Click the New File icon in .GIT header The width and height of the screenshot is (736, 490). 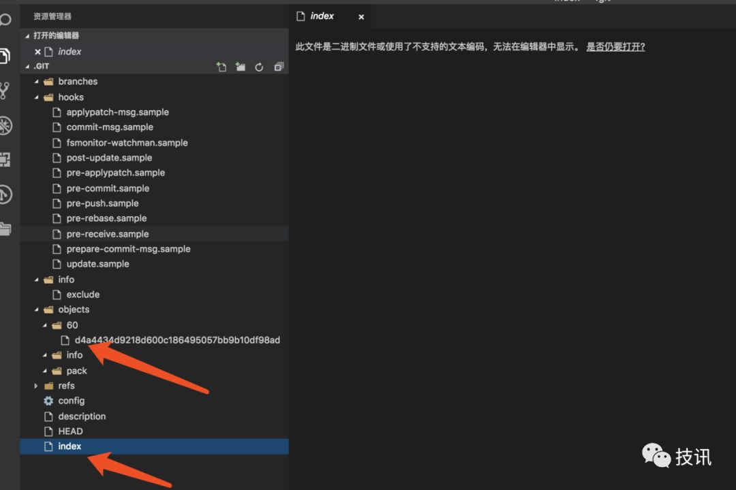[221, 67]
